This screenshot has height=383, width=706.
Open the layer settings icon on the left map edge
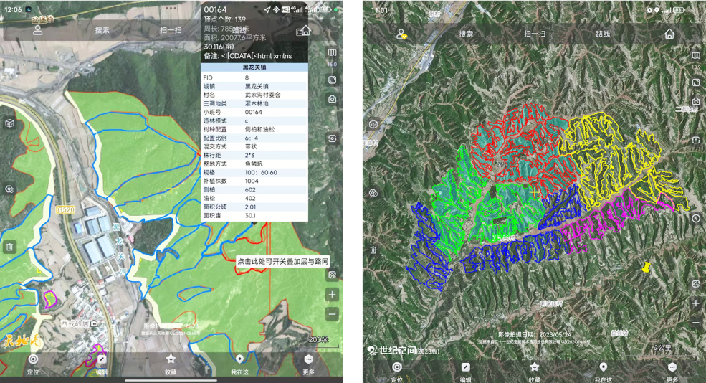10,189
